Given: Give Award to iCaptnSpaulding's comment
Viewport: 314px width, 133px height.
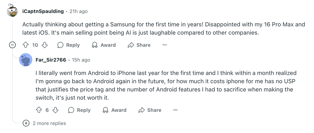Looking at the screenshot, I should pos(104,45).
